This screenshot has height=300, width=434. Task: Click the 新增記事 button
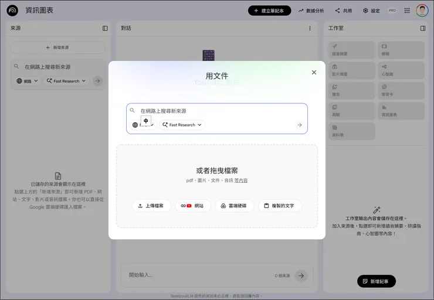pyautogui.click(x=377, y=281)
